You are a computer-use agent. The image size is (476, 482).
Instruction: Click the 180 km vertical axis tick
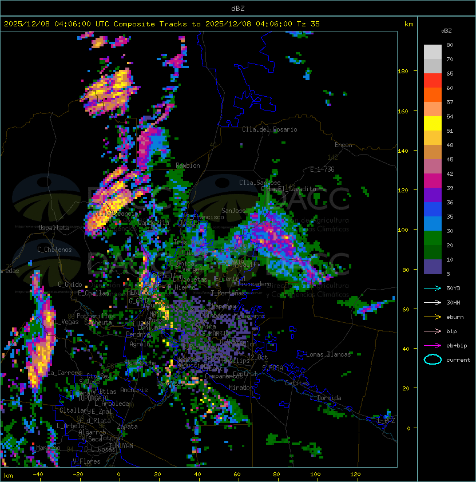(x=403, y=71)
